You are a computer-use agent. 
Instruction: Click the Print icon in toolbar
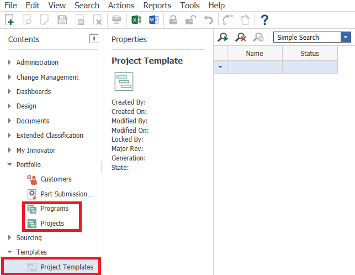point(116,20)
